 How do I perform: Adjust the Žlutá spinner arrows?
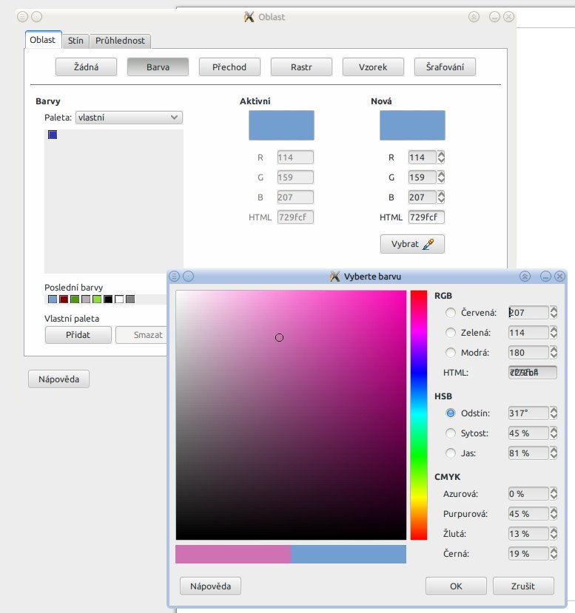[x=554, y=534]
